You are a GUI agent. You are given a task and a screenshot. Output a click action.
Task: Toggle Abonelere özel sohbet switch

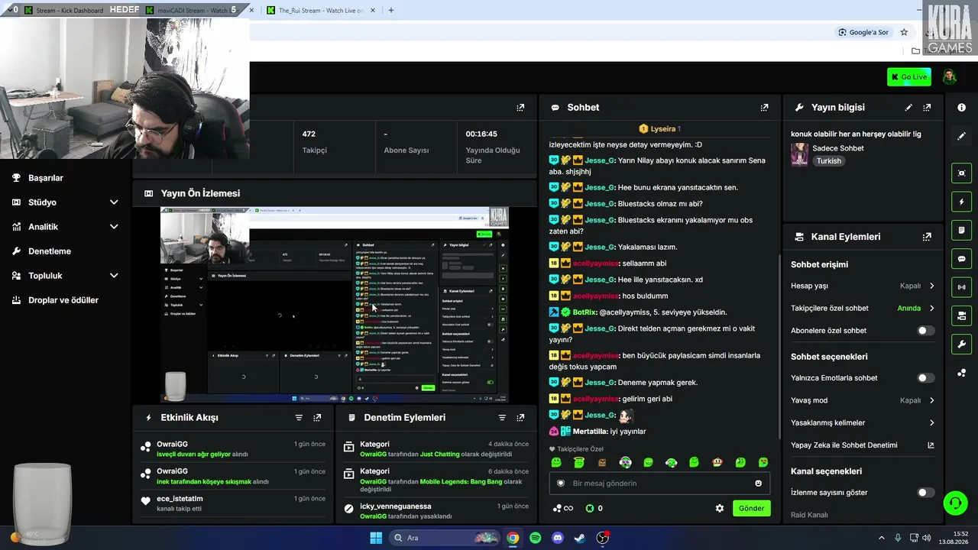[x=925, y=331]
